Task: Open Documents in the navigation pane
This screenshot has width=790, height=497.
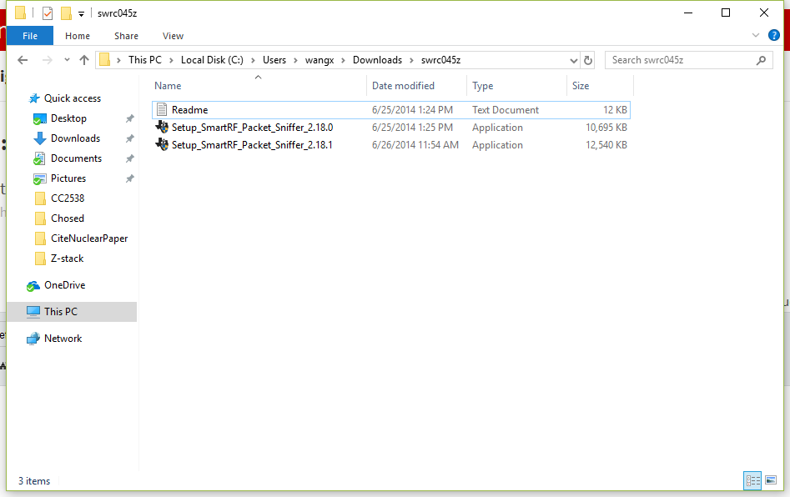Action: click(76, 158)
